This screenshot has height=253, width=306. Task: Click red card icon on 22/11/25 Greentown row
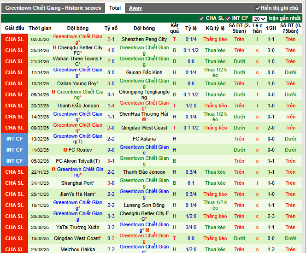pyautogui.click(x=53, y=169)
